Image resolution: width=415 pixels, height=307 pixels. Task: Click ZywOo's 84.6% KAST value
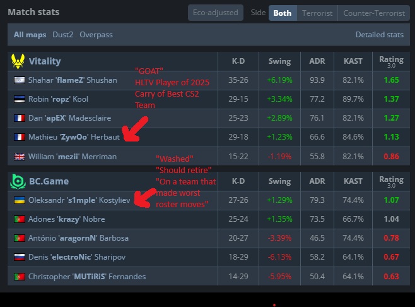[353, 137]
